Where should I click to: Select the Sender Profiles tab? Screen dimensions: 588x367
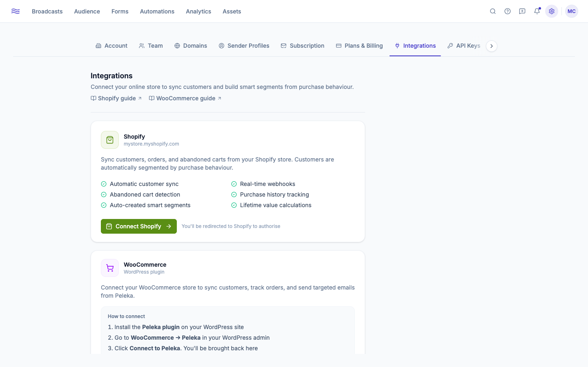point(244,46)
